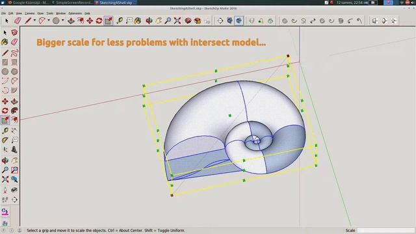Switch to Google Kääntäjä taskbar window

pos(28,3)
